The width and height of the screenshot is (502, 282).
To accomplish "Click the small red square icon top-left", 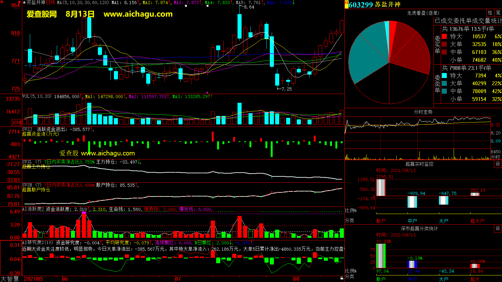I will [2, 2].
